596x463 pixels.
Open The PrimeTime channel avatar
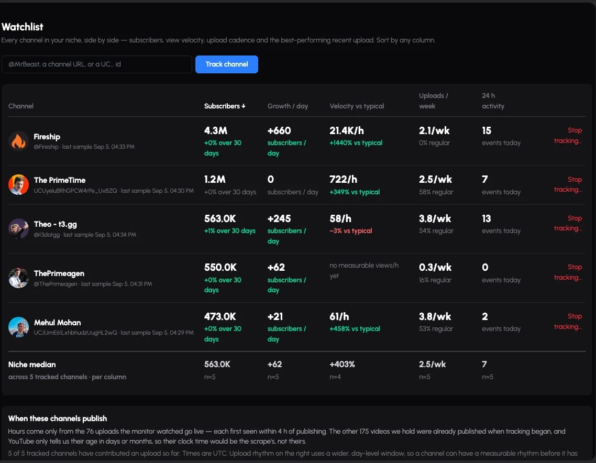click(x=18, y=185)
